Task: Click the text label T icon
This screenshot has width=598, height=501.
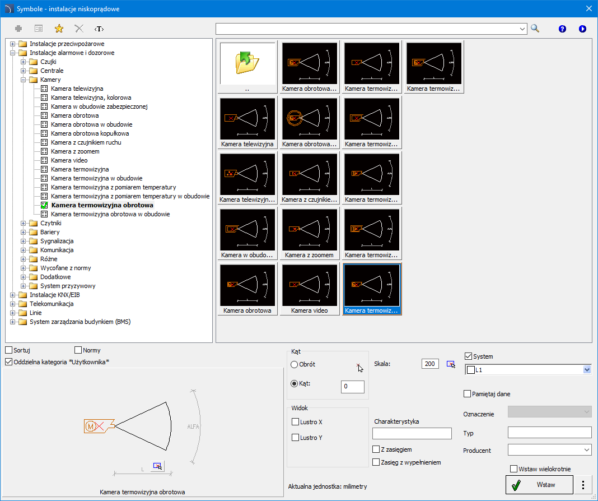Action: pyautogui.click(x=99, y=28)
